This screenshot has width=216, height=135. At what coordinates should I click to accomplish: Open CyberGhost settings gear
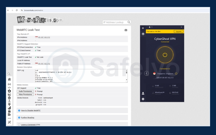point(143,99)
